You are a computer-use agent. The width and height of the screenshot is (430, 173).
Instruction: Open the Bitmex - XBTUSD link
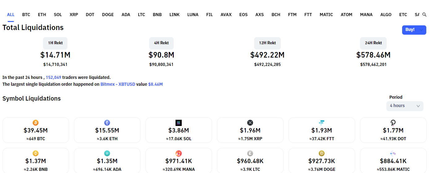(x=118, y=84)
